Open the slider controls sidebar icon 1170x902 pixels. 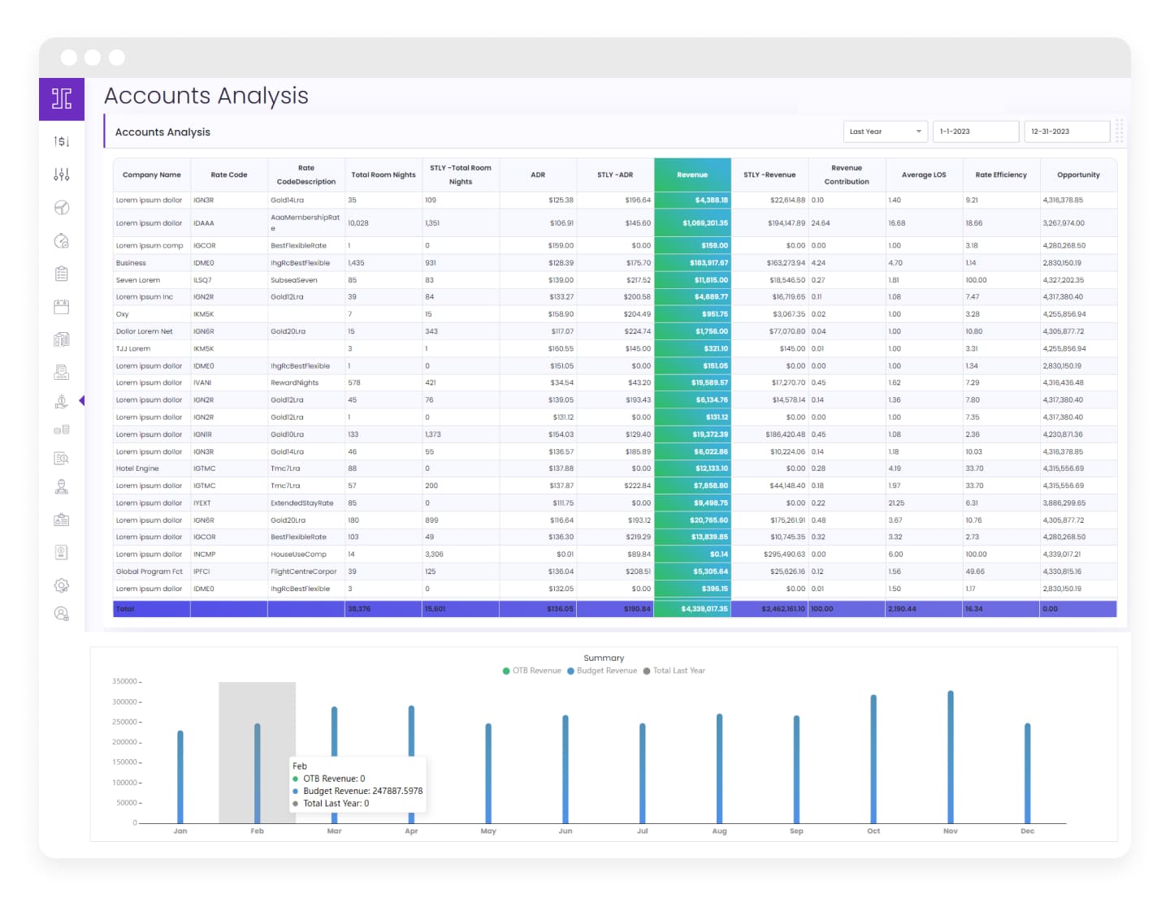pyautogui.click(x=62, y=175)
